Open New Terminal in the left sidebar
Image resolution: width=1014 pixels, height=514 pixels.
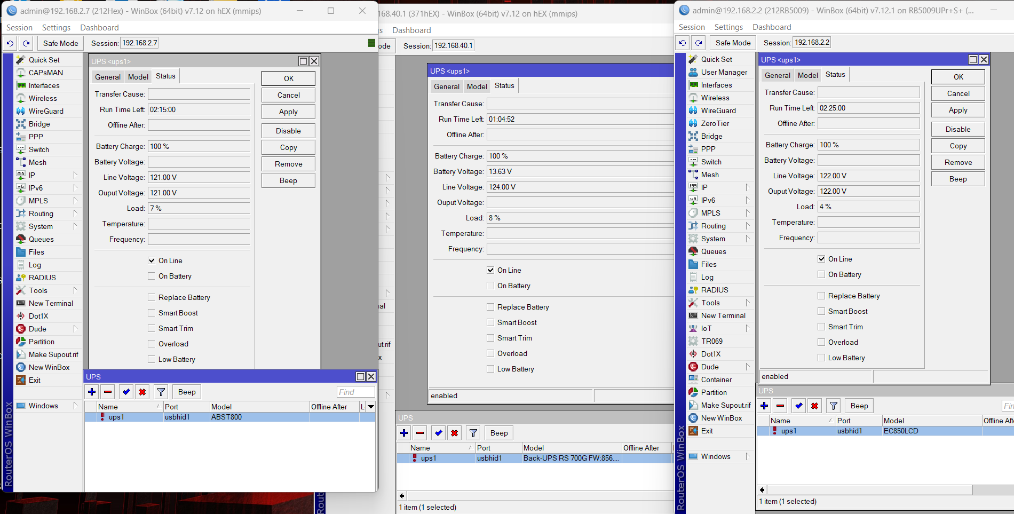[x=50, y=303]
